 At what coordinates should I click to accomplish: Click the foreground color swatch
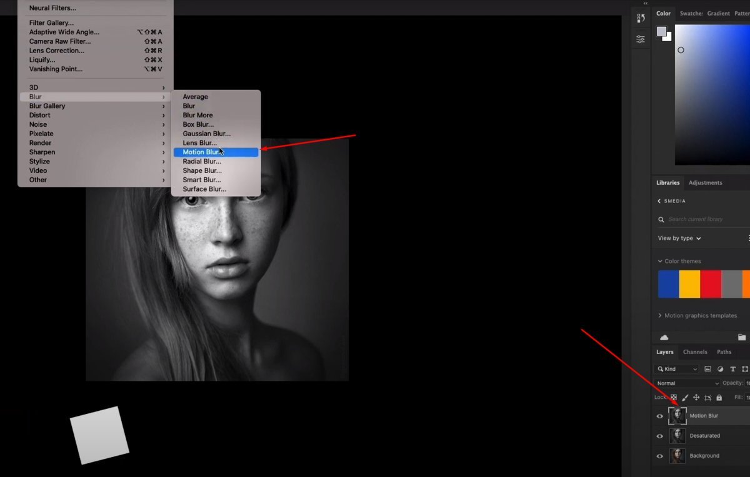click(661, 31)
